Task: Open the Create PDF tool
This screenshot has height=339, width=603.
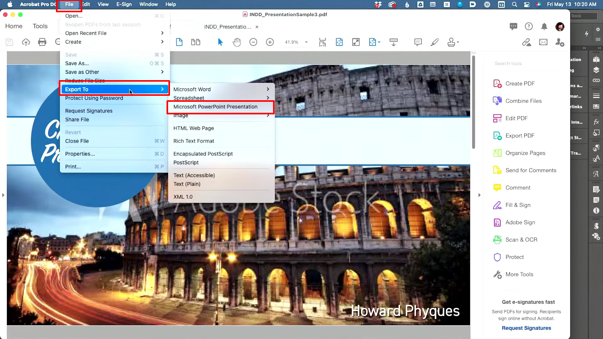Action: coord(514,84)
